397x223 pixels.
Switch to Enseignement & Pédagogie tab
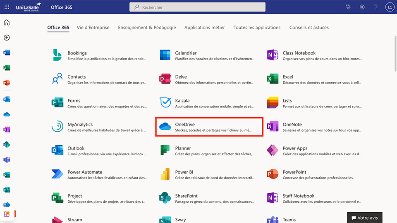pos(147,27)
